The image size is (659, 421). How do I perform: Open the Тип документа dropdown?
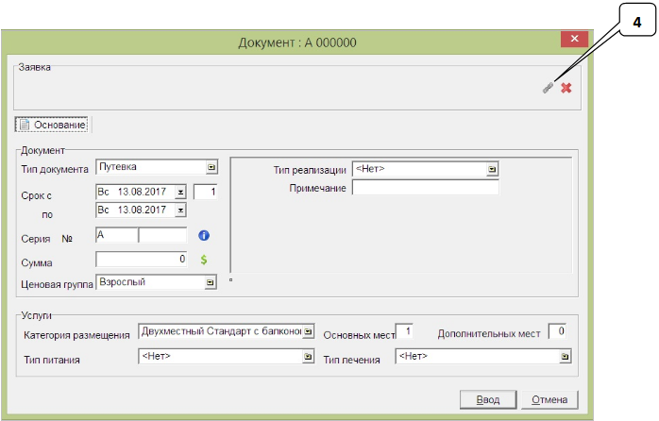tap(212, 168)
